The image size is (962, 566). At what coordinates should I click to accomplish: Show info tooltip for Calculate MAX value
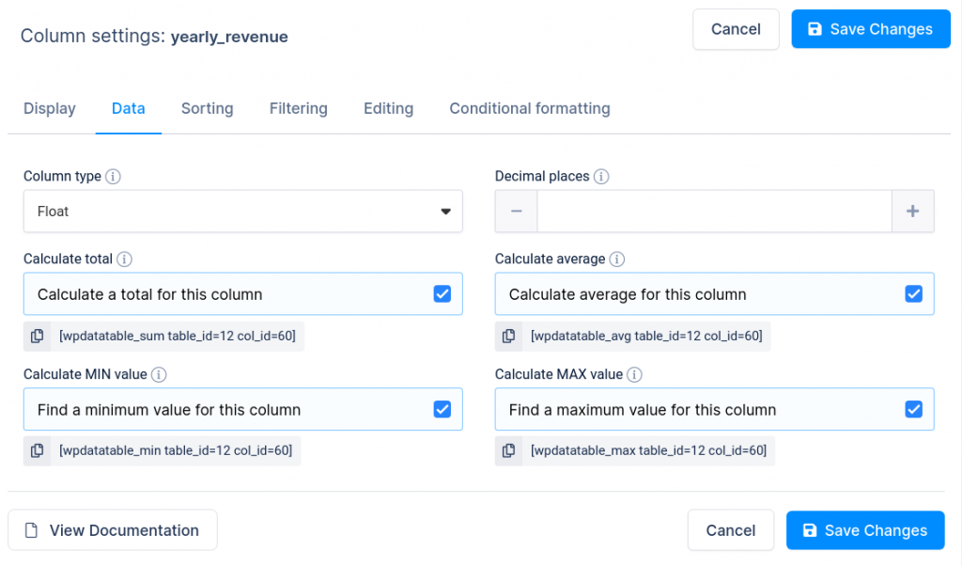coord(635,375)
